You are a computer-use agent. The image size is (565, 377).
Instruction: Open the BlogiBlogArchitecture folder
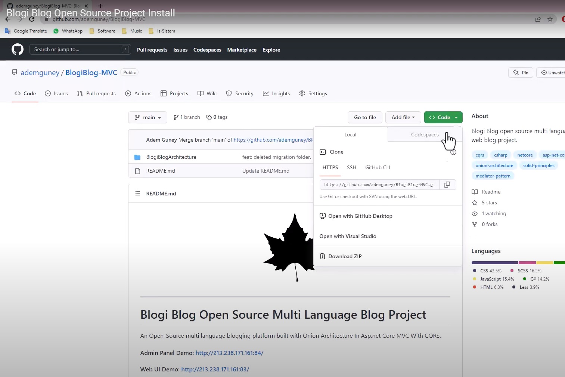tap(171, 157)
